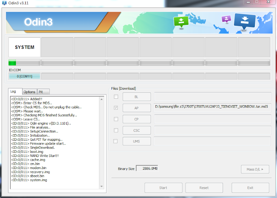The image size is (277, 198).
Task: Click the empty UMS file path field
Action: tap(212, 141)
